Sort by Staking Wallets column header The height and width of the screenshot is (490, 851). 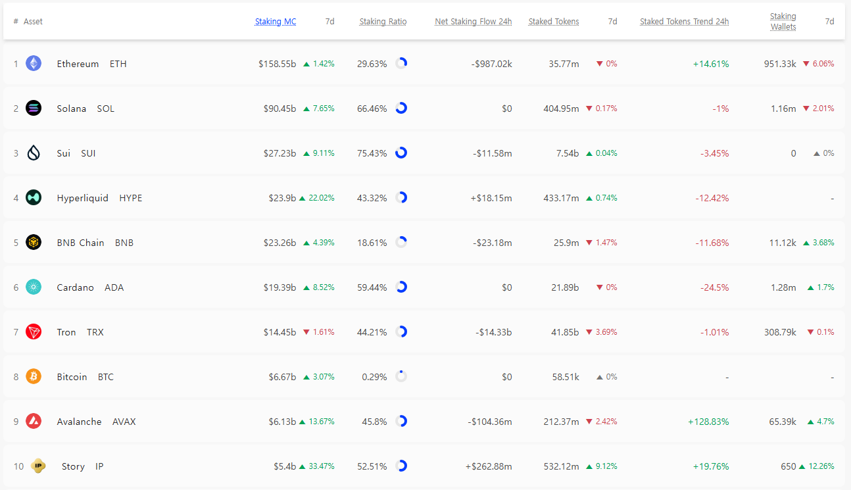click(x=783, y=22)
